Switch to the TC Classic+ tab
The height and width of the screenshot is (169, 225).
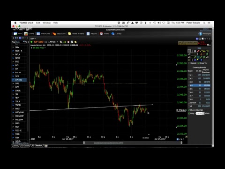pos(37,146)
